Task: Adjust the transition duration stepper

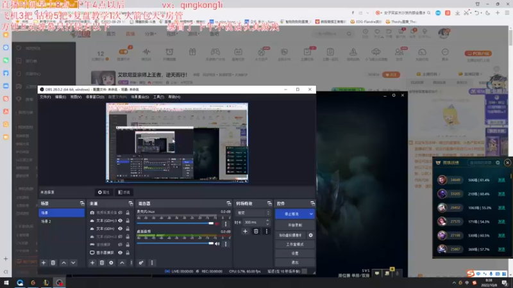Action: pyautogui.click(x=267, y=222)
